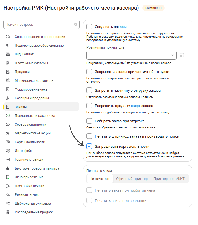
Task: Uncheck Запрашивать карту лояльности
Action: point(89,146)
